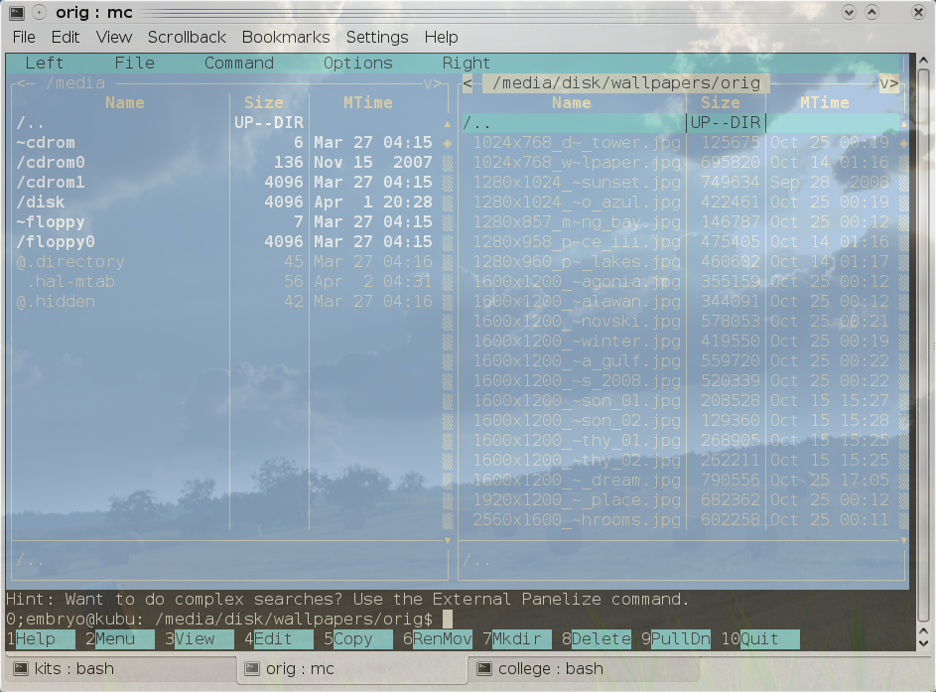
Task: Select file 2560x1600_~hrooms.jpg
Action: click(x=681, y=519)
